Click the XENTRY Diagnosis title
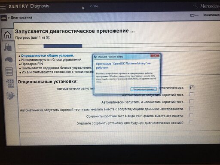The height and width of the screenshot is (165, 220). point(29,6)
